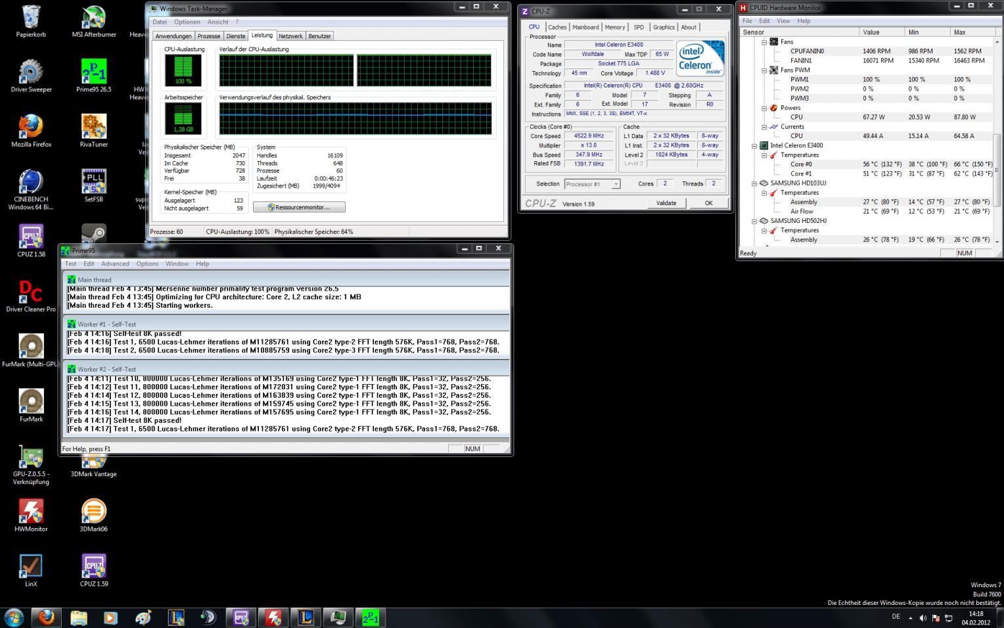The height and width of the screenshot is (628, 1004).
Task: Open the Netzwerk tab in Task-Manager
Action: pos(290,36)
